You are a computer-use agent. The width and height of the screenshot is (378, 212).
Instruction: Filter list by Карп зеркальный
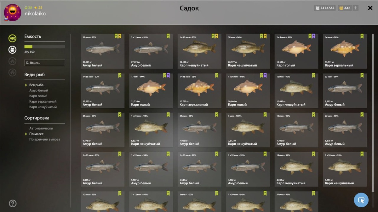43,101
